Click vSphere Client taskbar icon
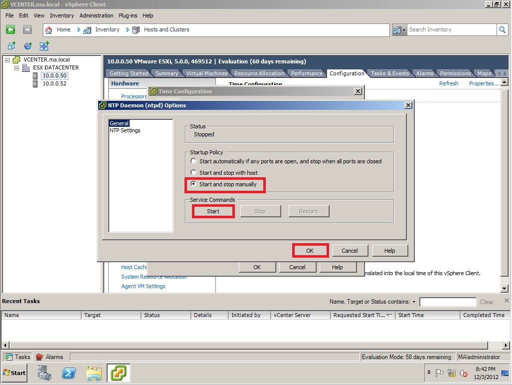This screenshot has width=512, height=385. pos(118,373)
